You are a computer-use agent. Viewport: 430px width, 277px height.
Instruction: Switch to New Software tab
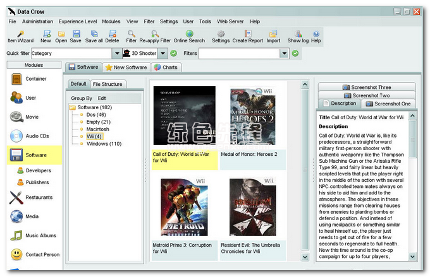click(x=126, y=68)
